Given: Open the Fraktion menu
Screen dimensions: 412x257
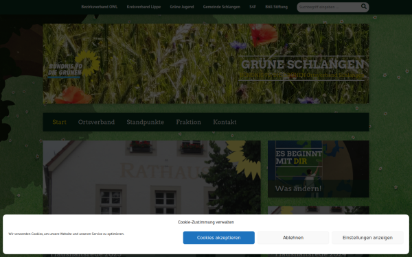Looking at the screenshot, I should click(188, 122).
